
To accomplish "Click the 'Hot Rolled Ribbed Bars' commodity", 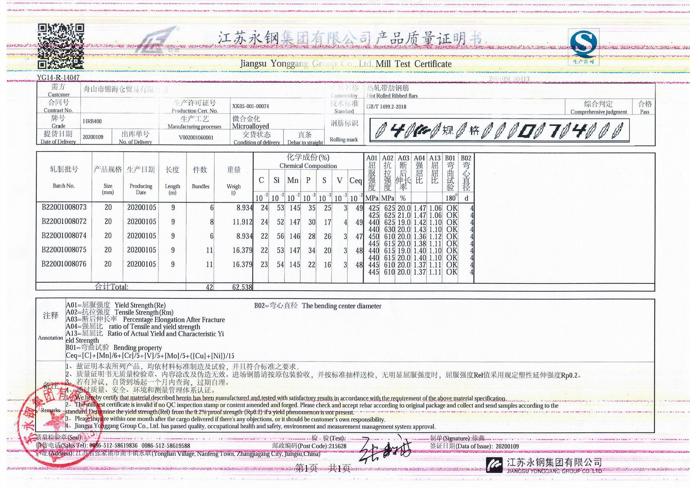I will pyautogui.click(x=392, y=96).
